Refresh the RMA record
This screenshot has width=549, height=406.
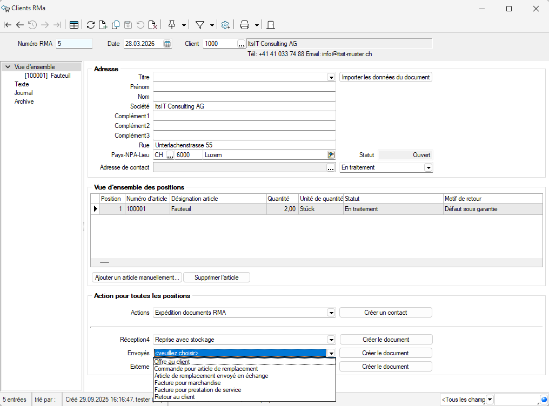(91, 25)
